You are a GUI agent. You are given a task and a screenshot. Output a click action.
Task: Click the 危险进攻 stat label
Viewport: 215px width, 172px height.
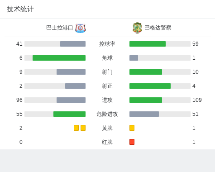tap(107, 114)
